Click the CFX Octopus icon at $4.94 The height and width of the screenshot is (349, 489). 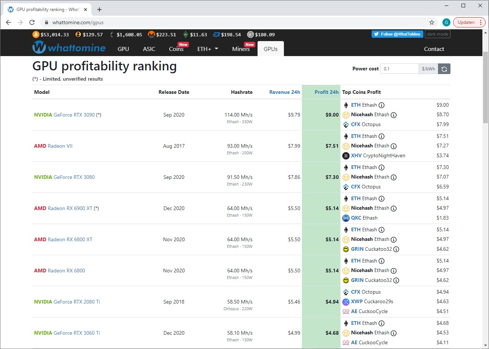pos(346,292)
